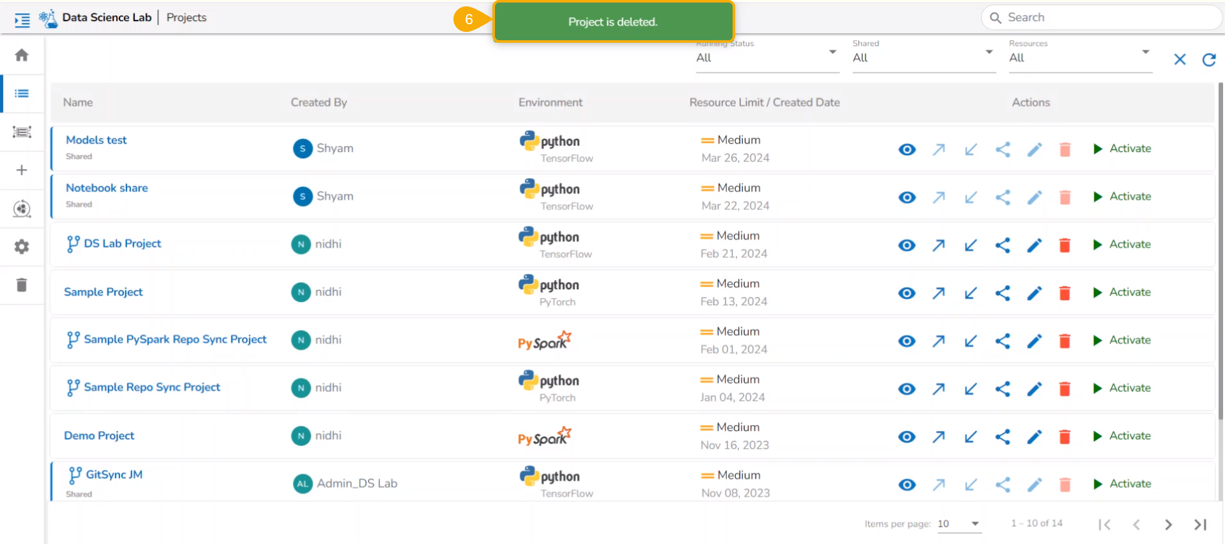This screenshot has width=1225, height=544.
Task: Click eye icon for Notebook share project
Action: 906,197
